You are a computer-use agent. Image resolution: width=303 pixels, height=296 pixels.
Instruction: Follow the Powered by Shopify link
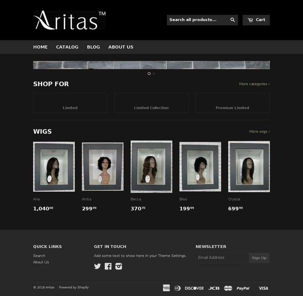click(x=74, y=287)
